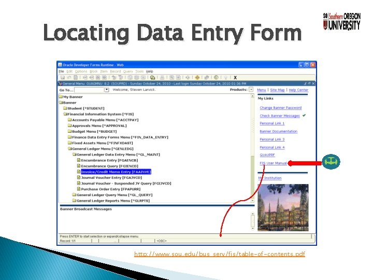
Task: Click the Select document toolbar icon
Action: [x=76, y=77]
